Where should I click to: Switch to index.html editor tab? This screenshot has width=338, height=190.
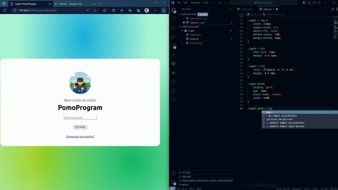[x=246, y=9]
